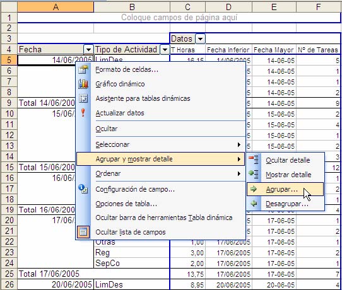This screenshot has height=290, width=342.
Task: Click the Configuración de campo icon
Action: [x=83, y=189]
